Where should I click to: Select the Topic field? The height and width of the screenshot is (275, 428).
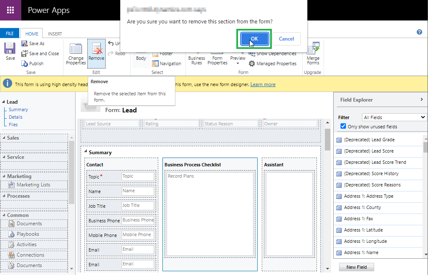click(121, 177)
